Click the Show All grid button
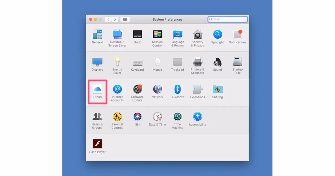 pyautogui.click(x=125, y=19)
